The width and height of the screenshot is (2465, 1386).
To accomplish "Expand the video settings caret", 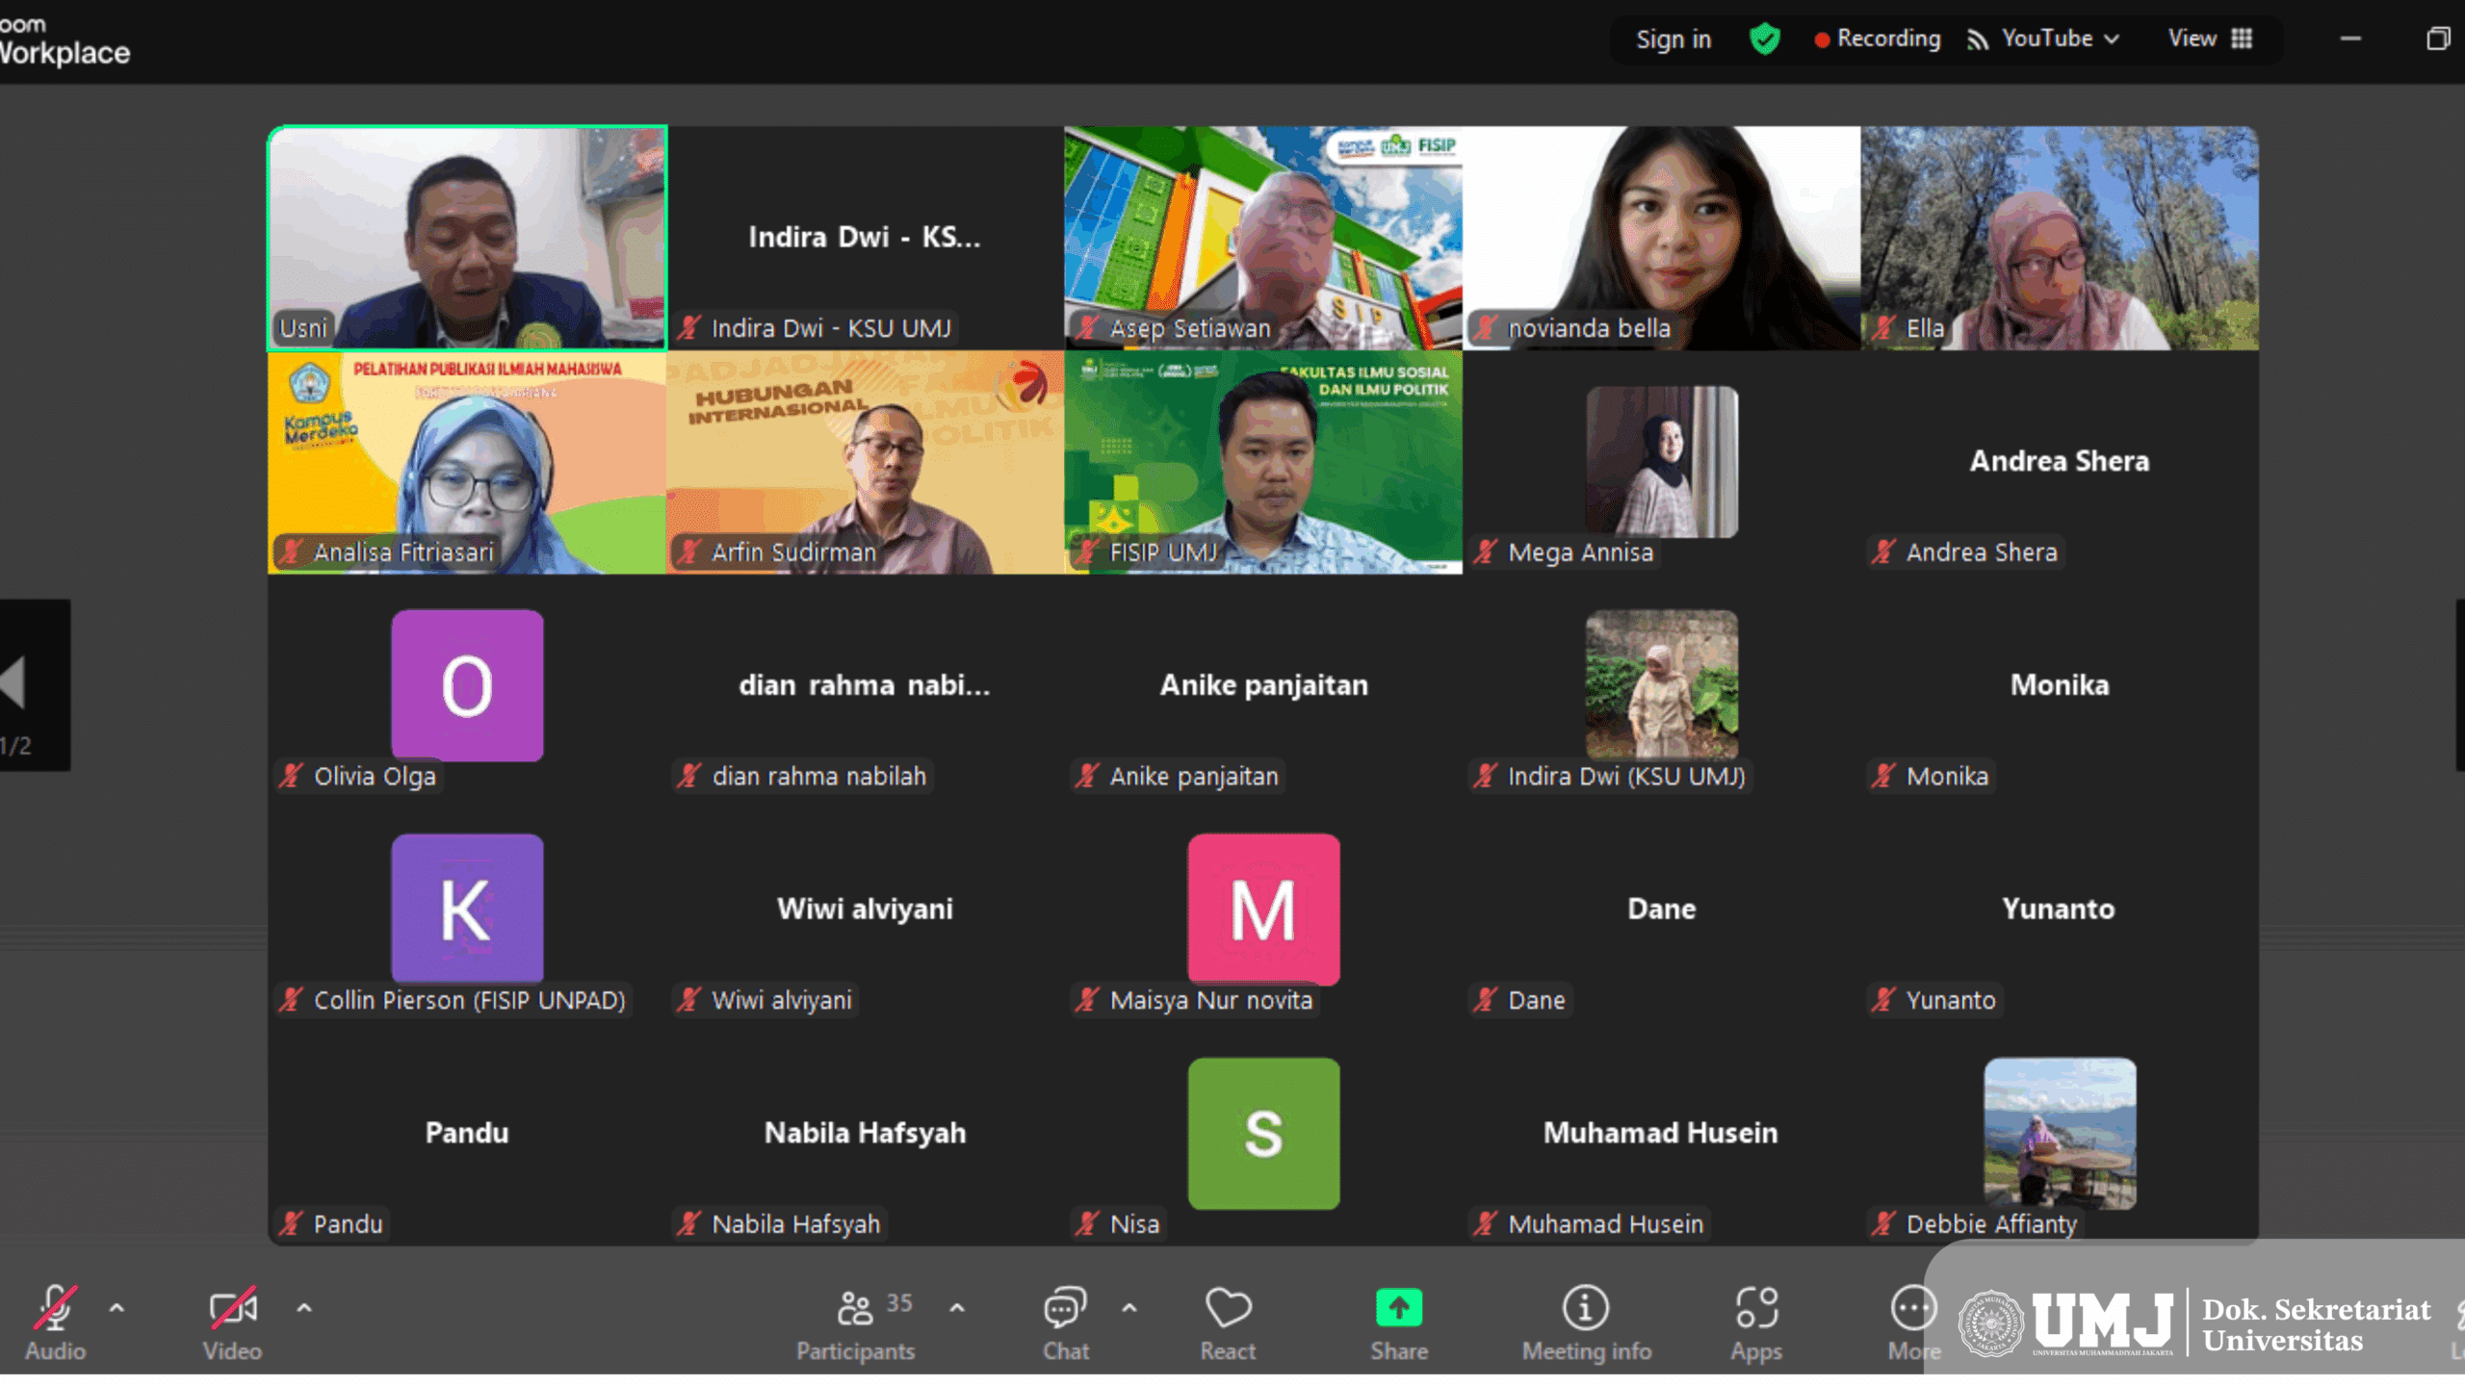I will pyautogui.click(x=303, y=1308).
